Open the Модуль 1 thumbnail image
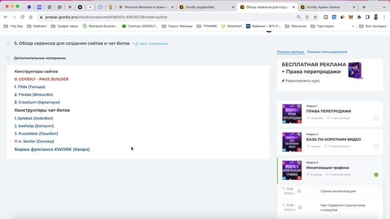The image size is (390, 219). [x=292, y=114]
